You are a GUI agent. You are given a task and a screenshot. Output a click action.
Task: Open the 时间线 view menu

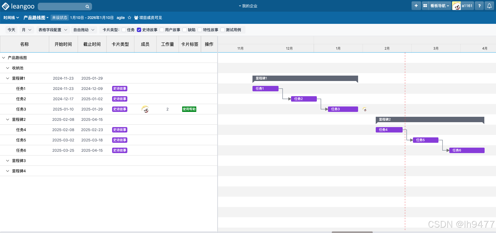(11, 18)
